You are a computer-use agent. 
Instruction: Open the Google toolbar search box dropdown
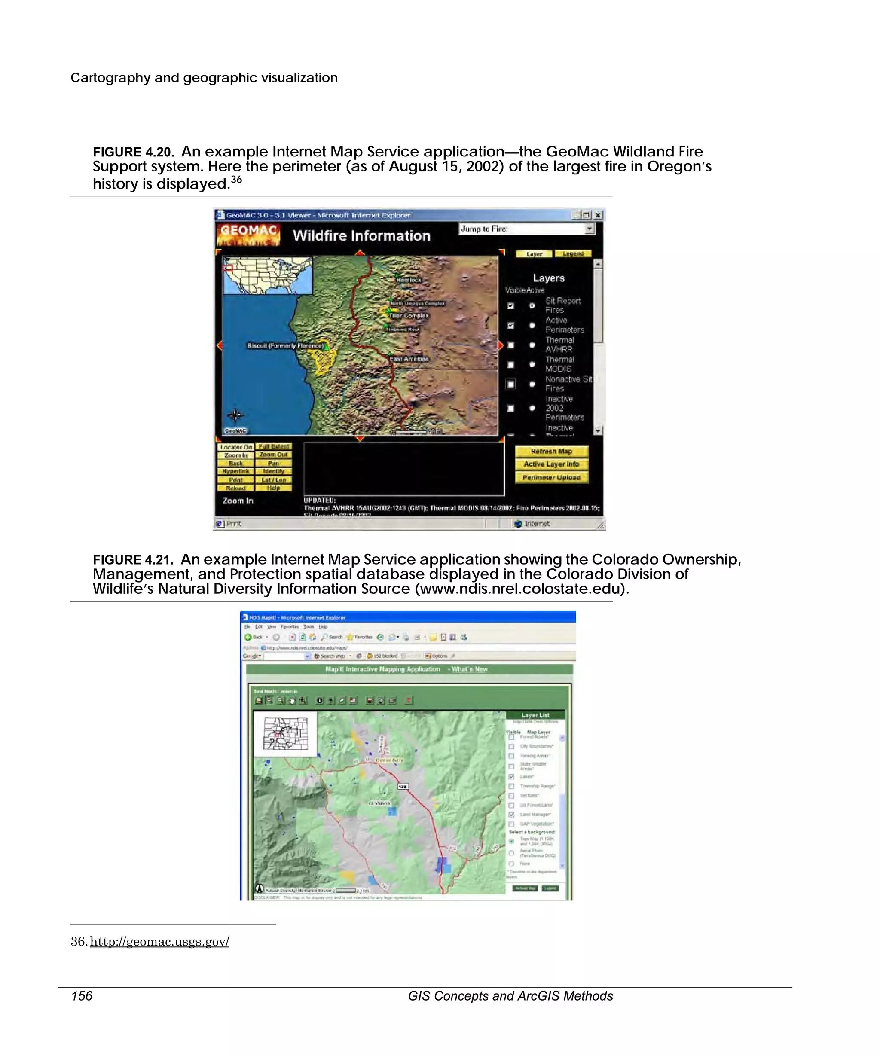tap(307, 656)
